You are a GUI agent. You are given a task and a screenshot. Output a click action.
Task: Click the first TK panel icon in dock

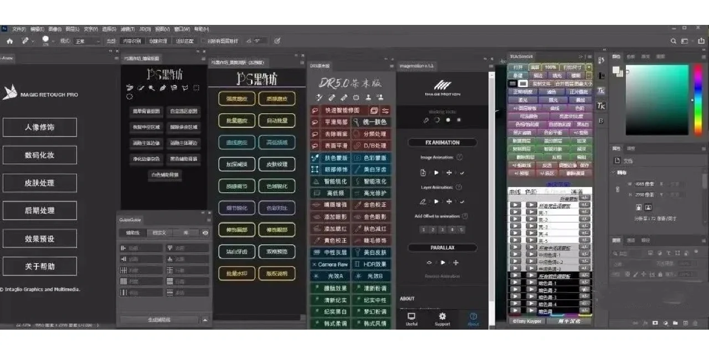click(x=602, y=91)
